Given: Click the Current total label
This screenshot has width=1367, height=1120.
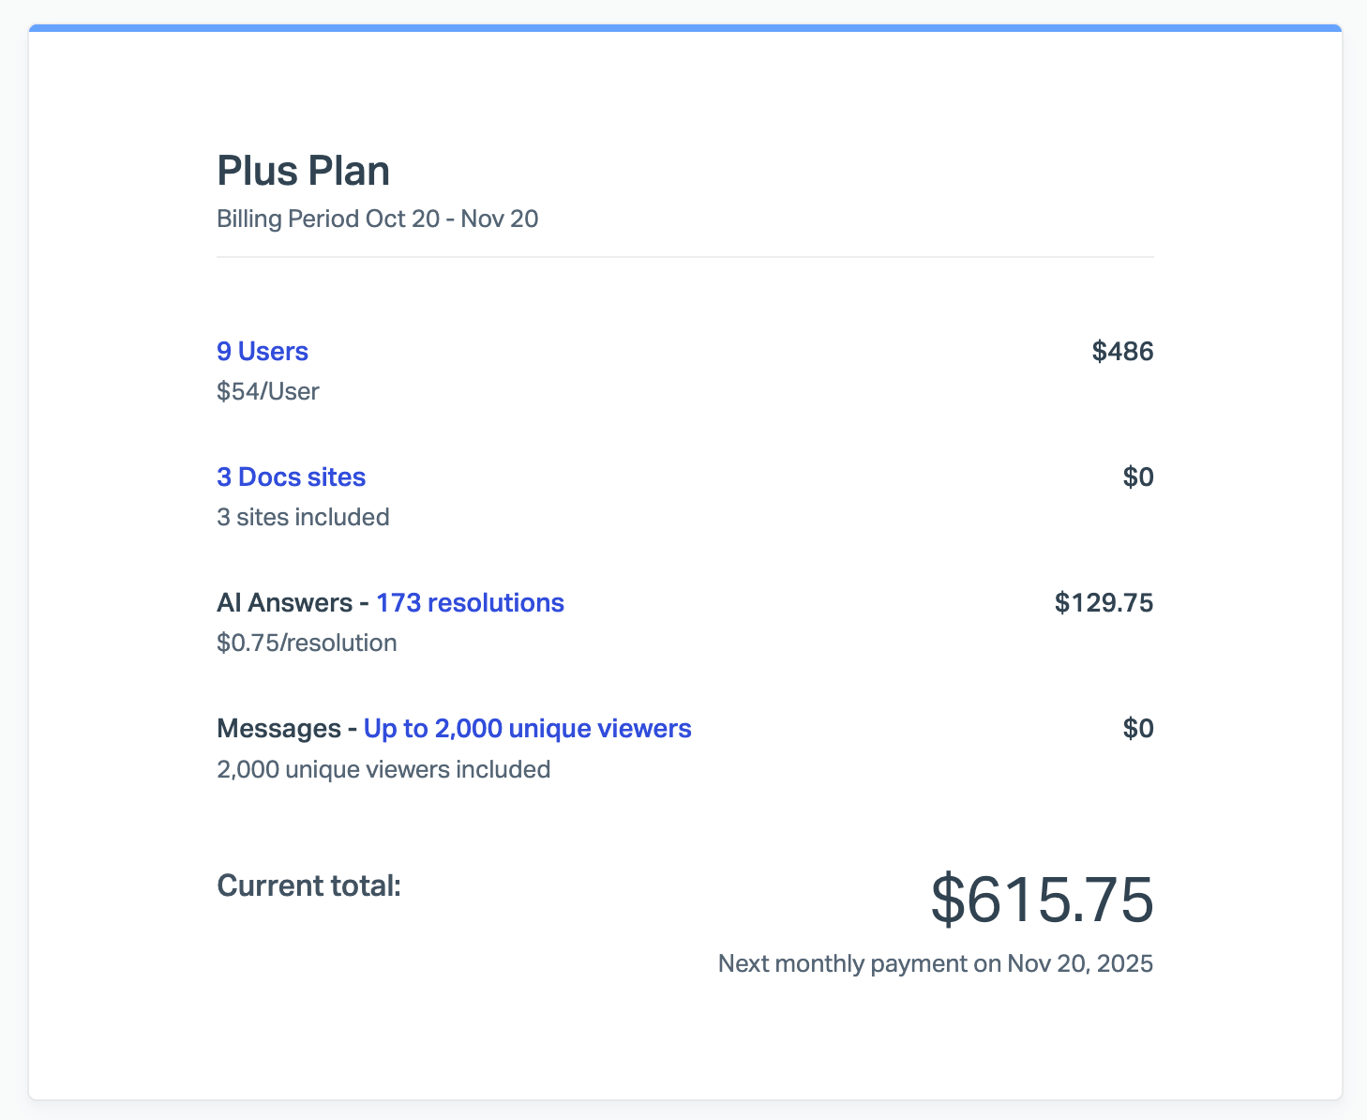Looking at the screenshot, I should click(x=308, y=885).
